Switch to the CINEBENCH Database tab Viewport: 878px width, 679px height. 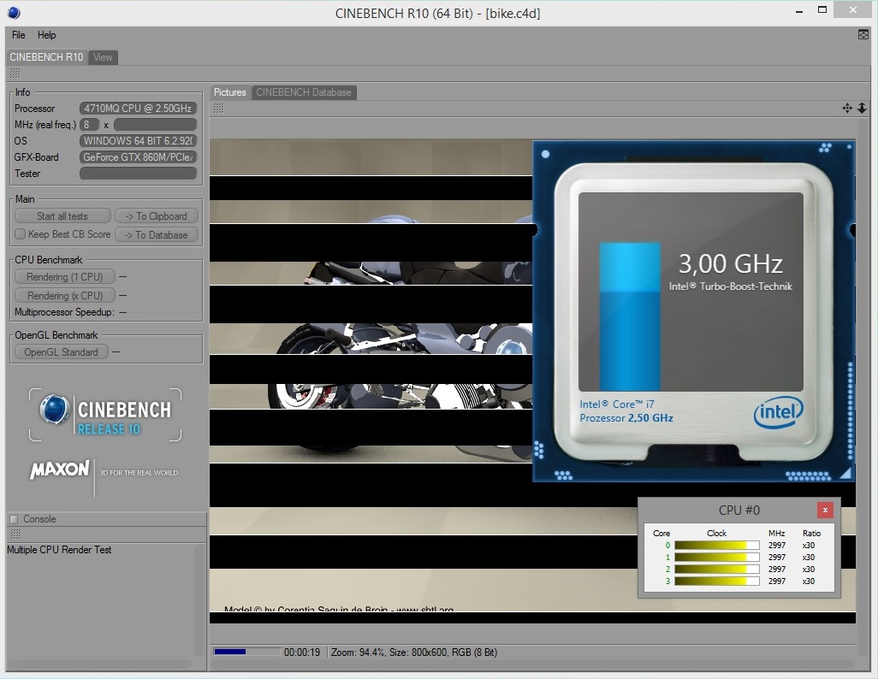click(x=304, y=92)
